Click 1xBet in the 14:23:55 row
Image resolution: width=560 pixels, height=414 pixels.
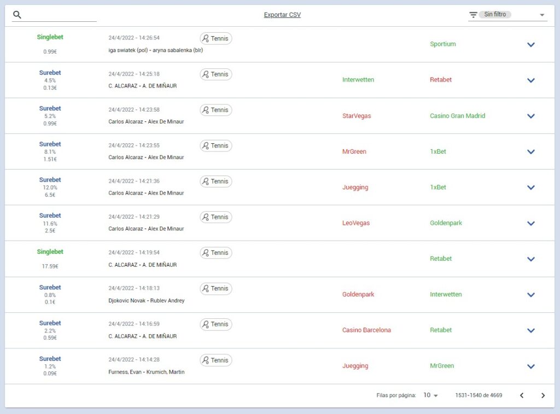438,151
